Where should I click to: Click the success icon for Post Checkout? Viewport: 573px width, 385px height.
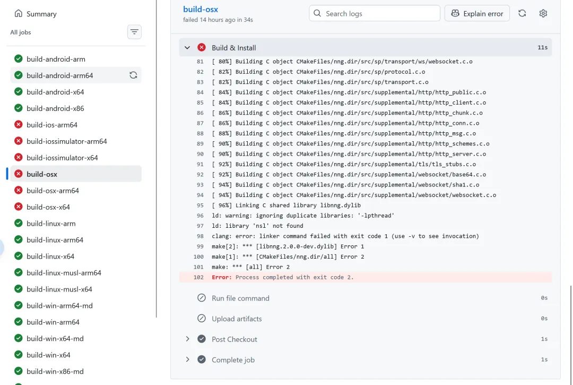point(202,339)
